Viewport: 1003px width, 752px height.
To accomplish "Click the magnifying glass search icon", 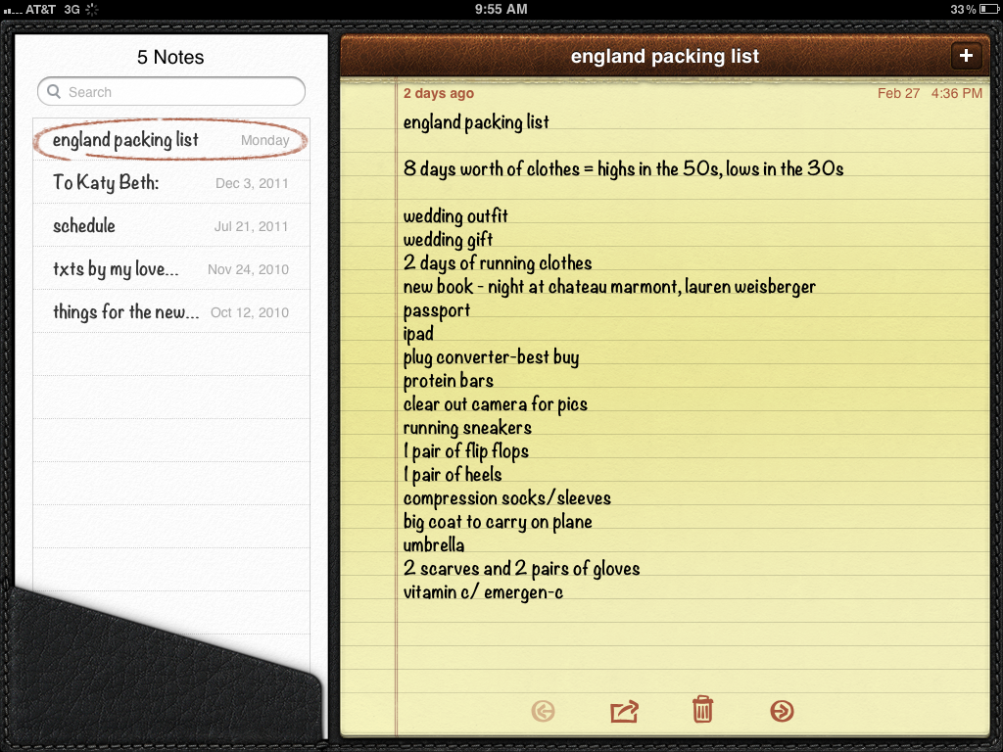I will point(55,91).
